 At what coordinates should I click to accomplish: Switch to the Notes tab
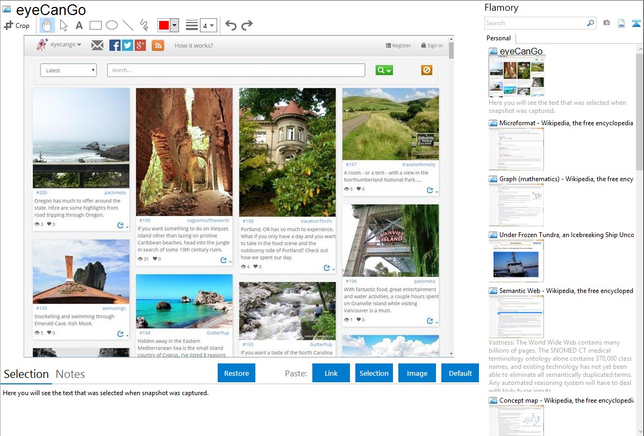click(70, 374)
